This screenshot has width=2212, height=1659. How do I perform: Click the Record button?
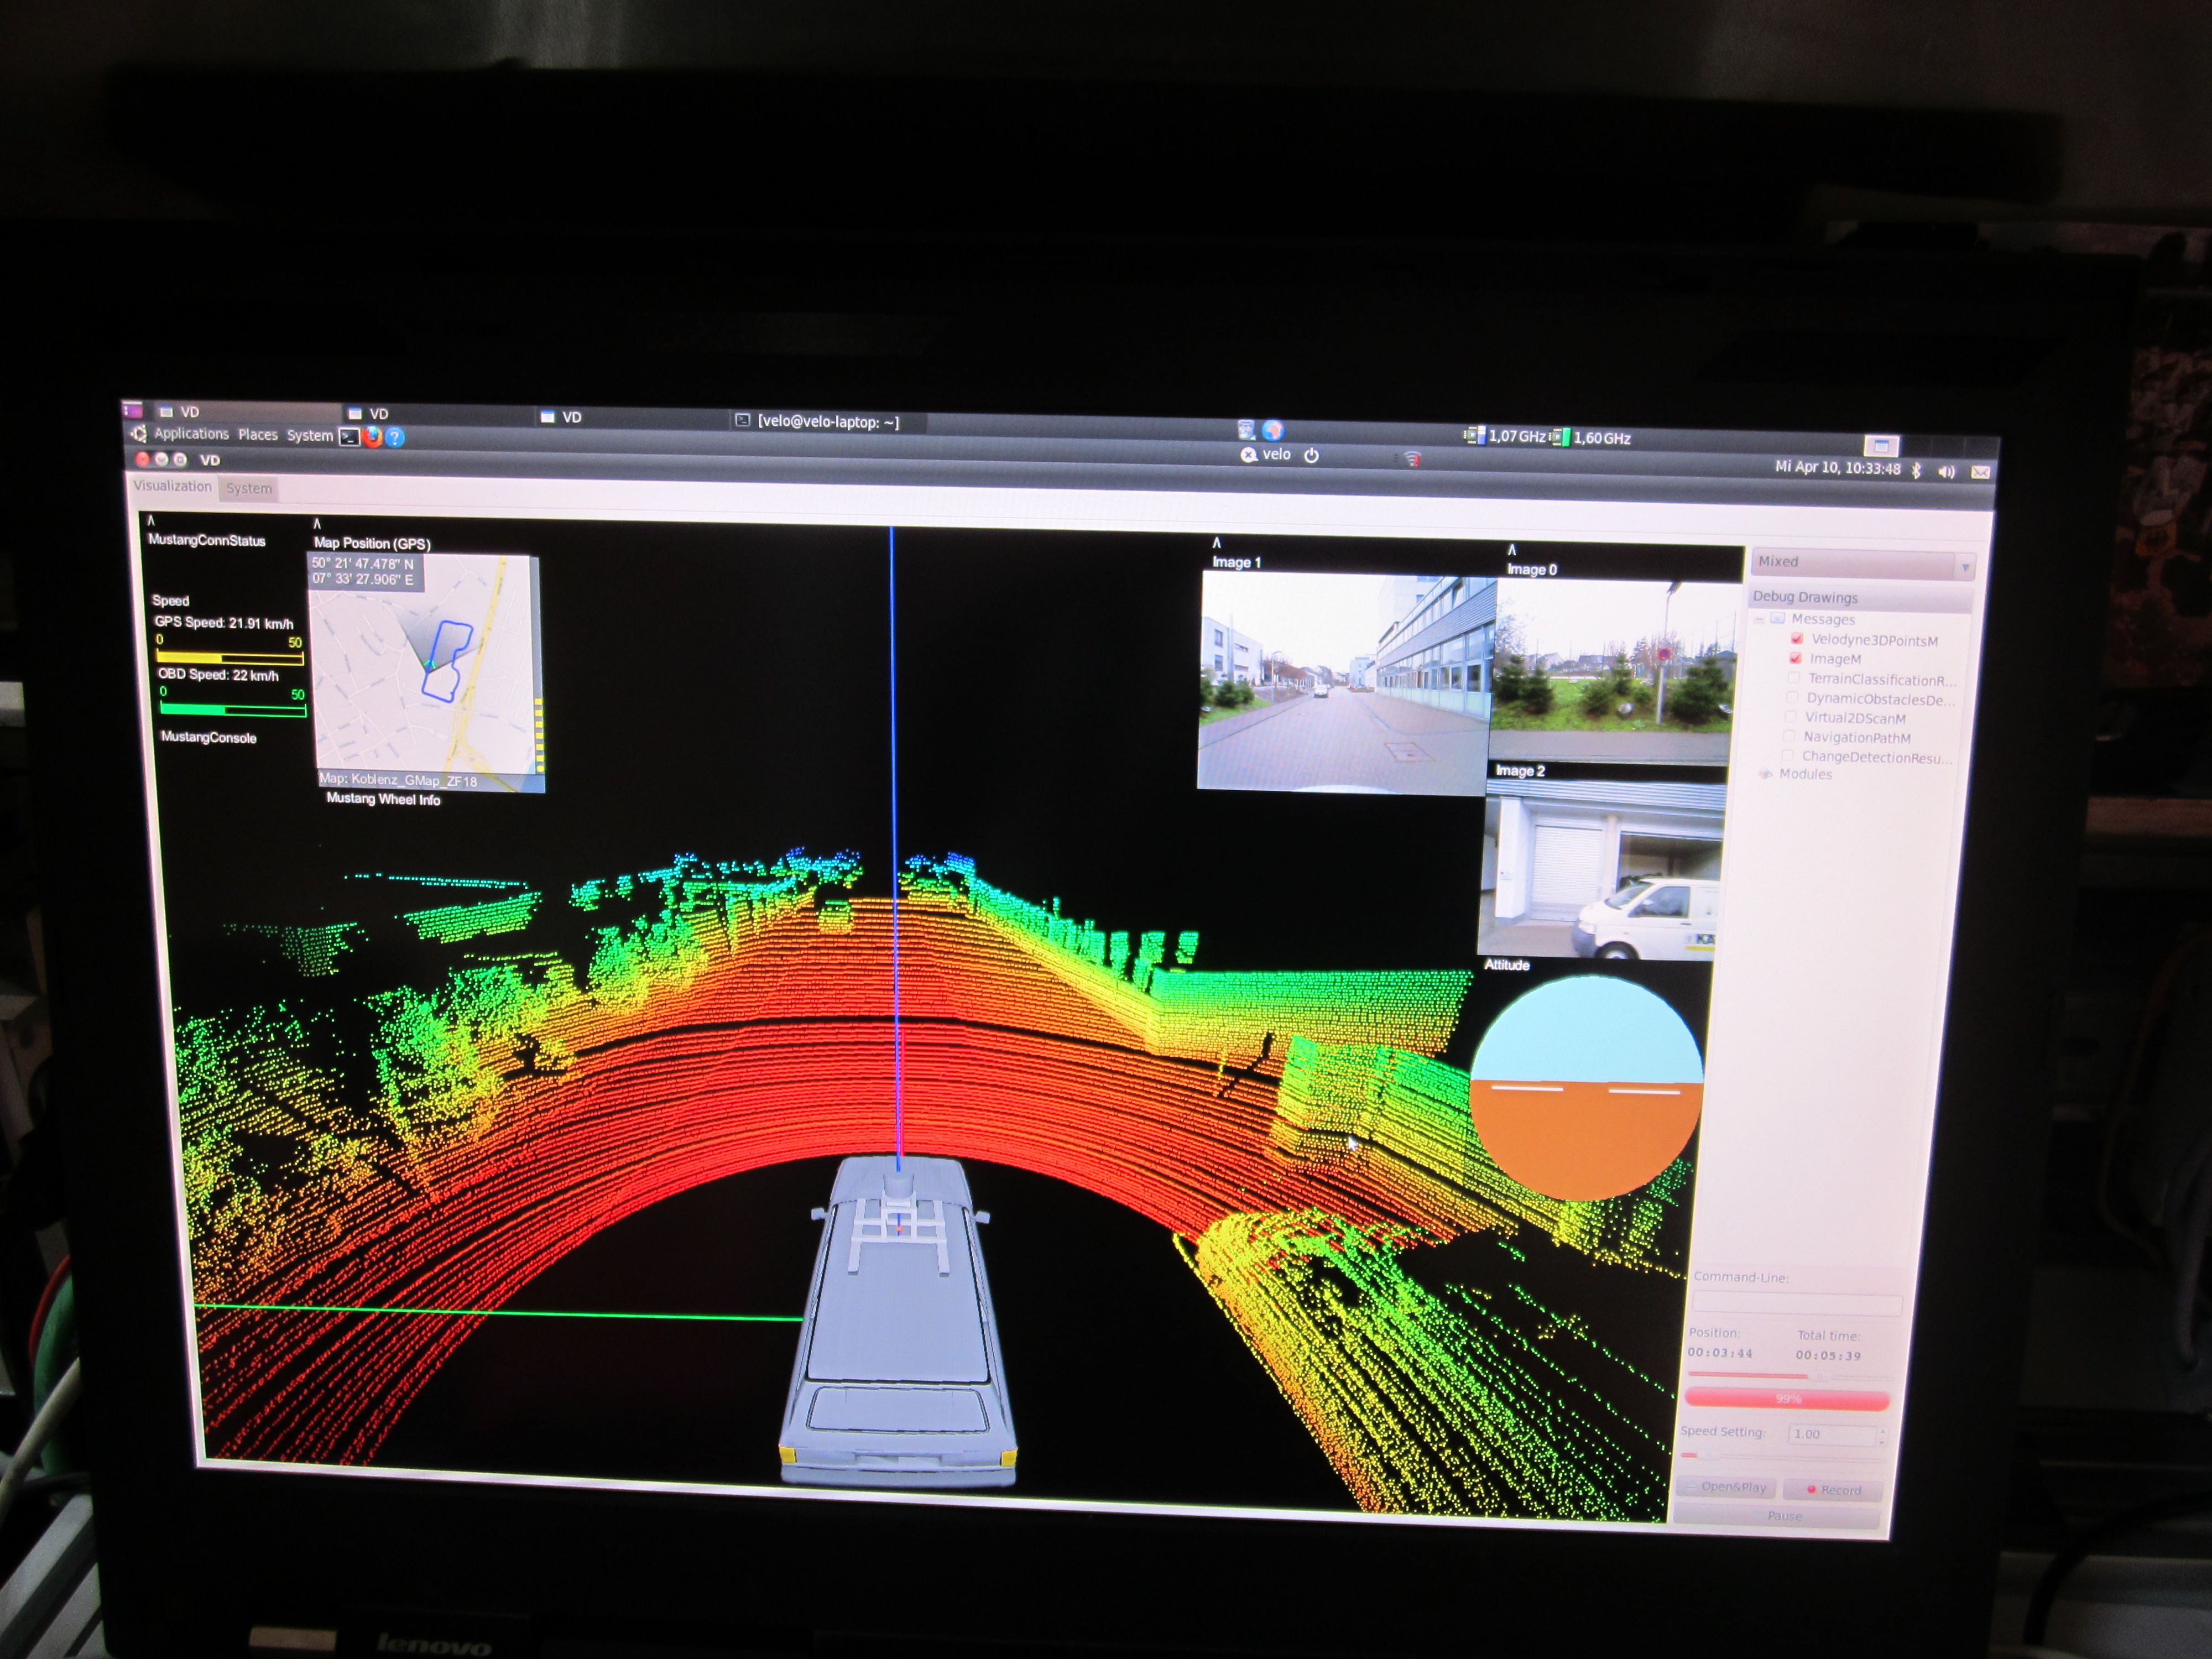(x=1833, y=1490)
